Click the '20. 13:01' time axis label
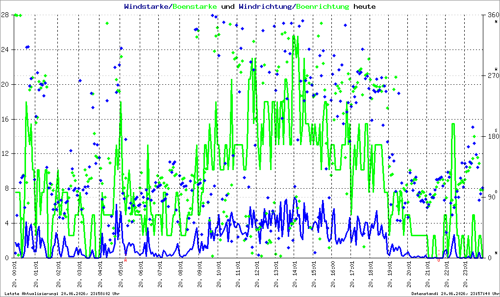Screen dimensions: 500x297 point(276,274)
